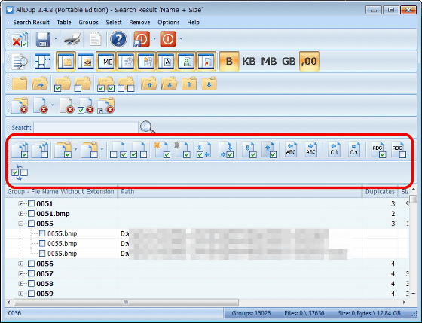Sort by the Path column header
This screenshot has width=422, height=323.
[240, 192]
